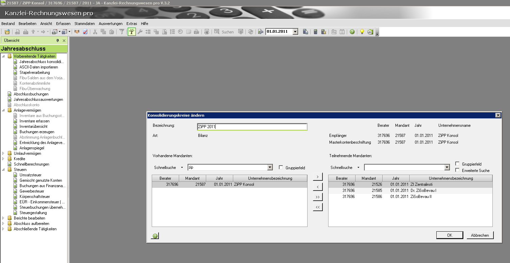
Task: Click the Bezeichnung field 'ZiPP 2011'
Action: pyautogui.click(x=252, y=127)
